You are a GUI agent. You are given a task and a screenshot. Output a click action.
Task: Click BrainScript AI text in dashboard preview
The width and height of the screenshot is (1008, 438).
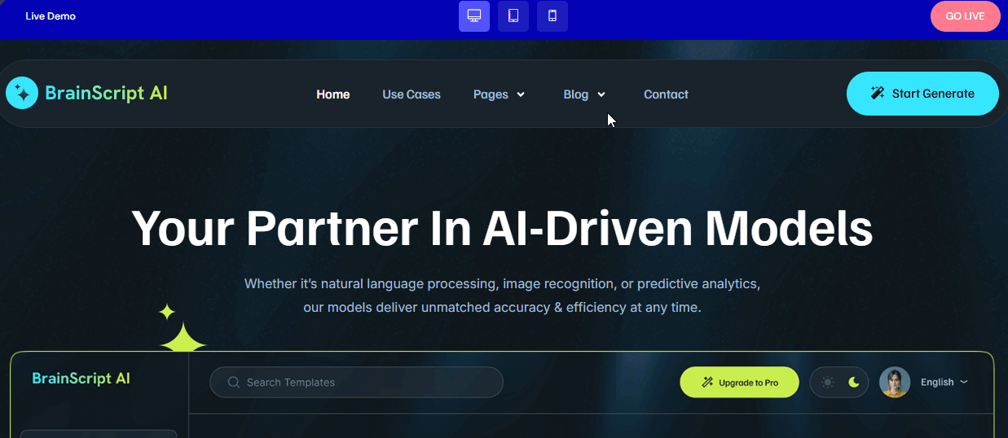click(x=81, y=379)
